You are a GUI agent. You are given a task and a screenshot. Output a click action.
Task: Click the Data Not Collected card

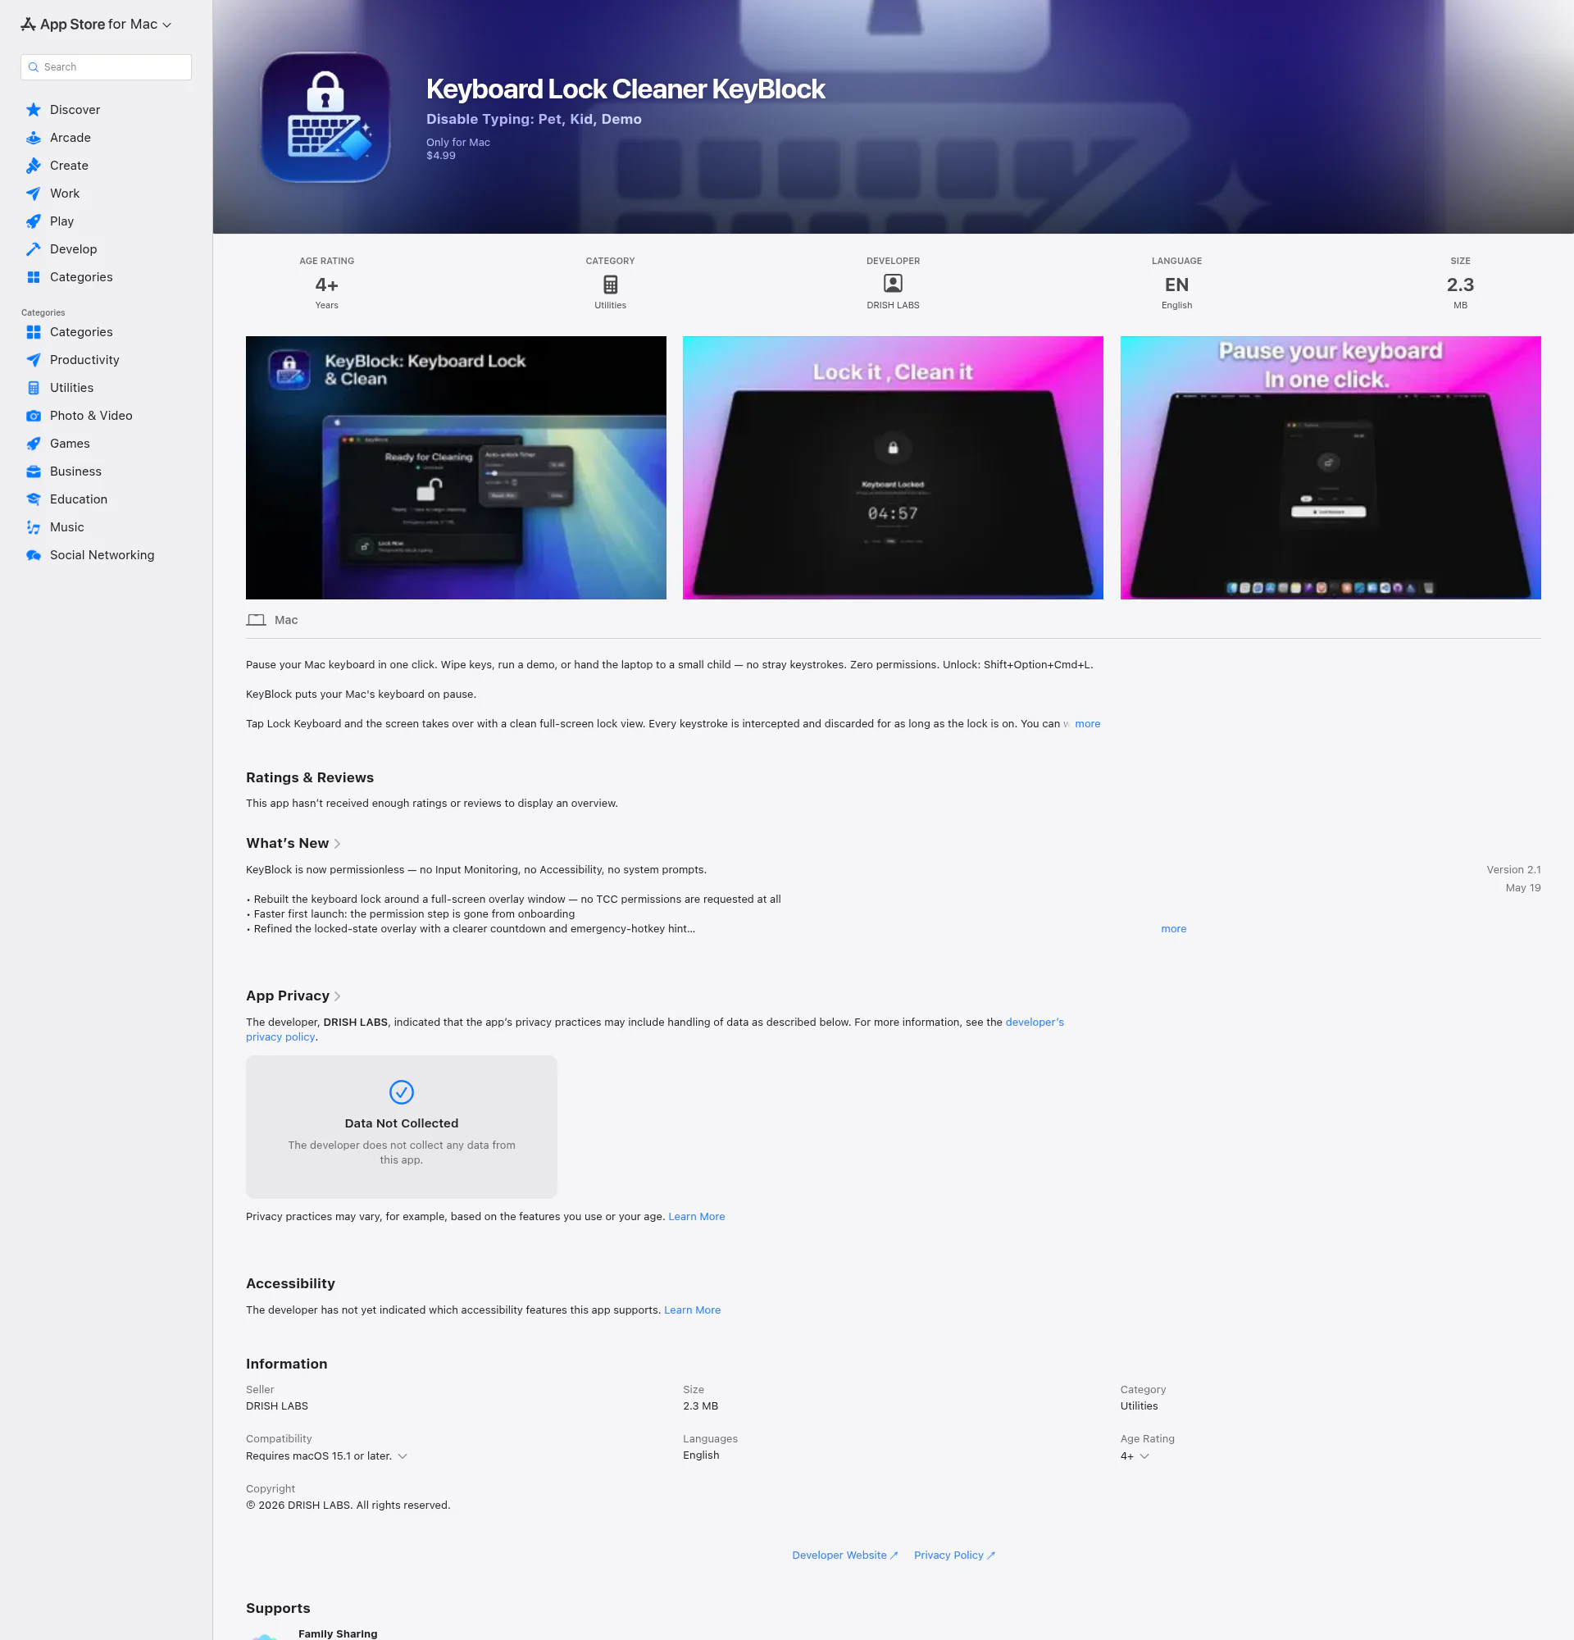(x=402, y=1126)
